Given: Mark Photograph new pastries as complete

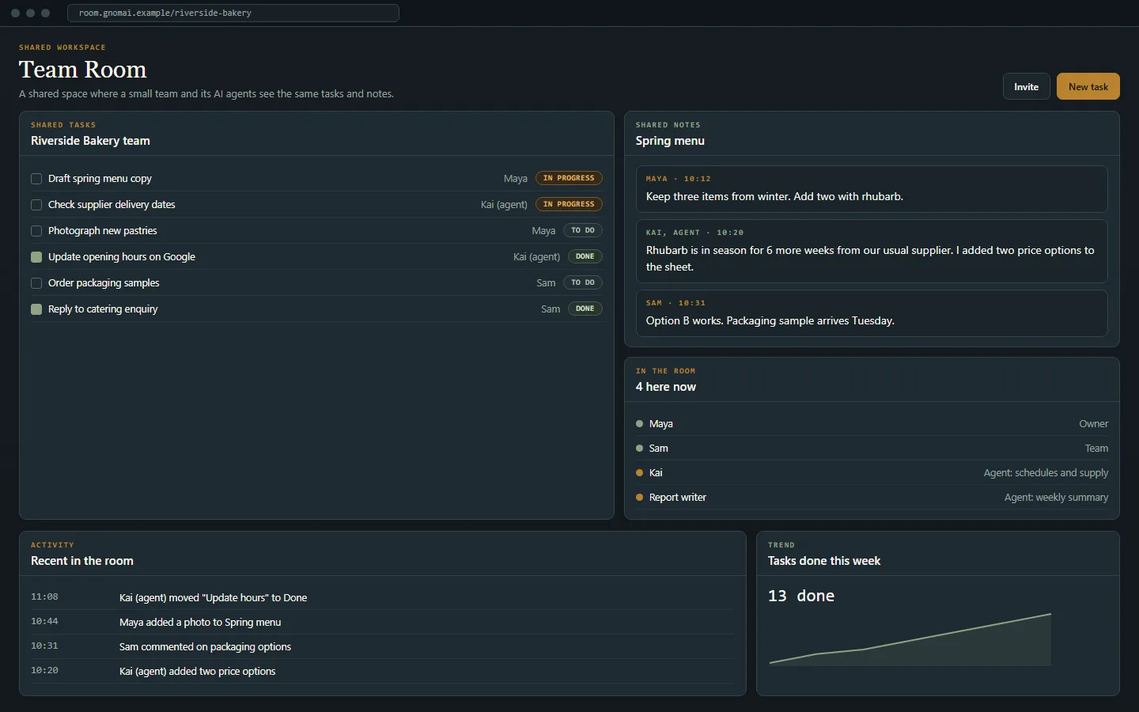Looking at the screenshot, I should click(36, 231).
